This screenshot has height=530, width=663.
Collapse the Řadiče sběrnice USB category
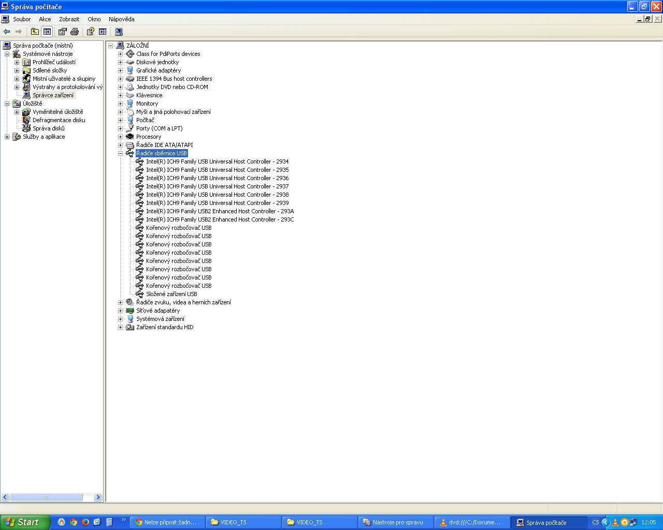[120, 153]
